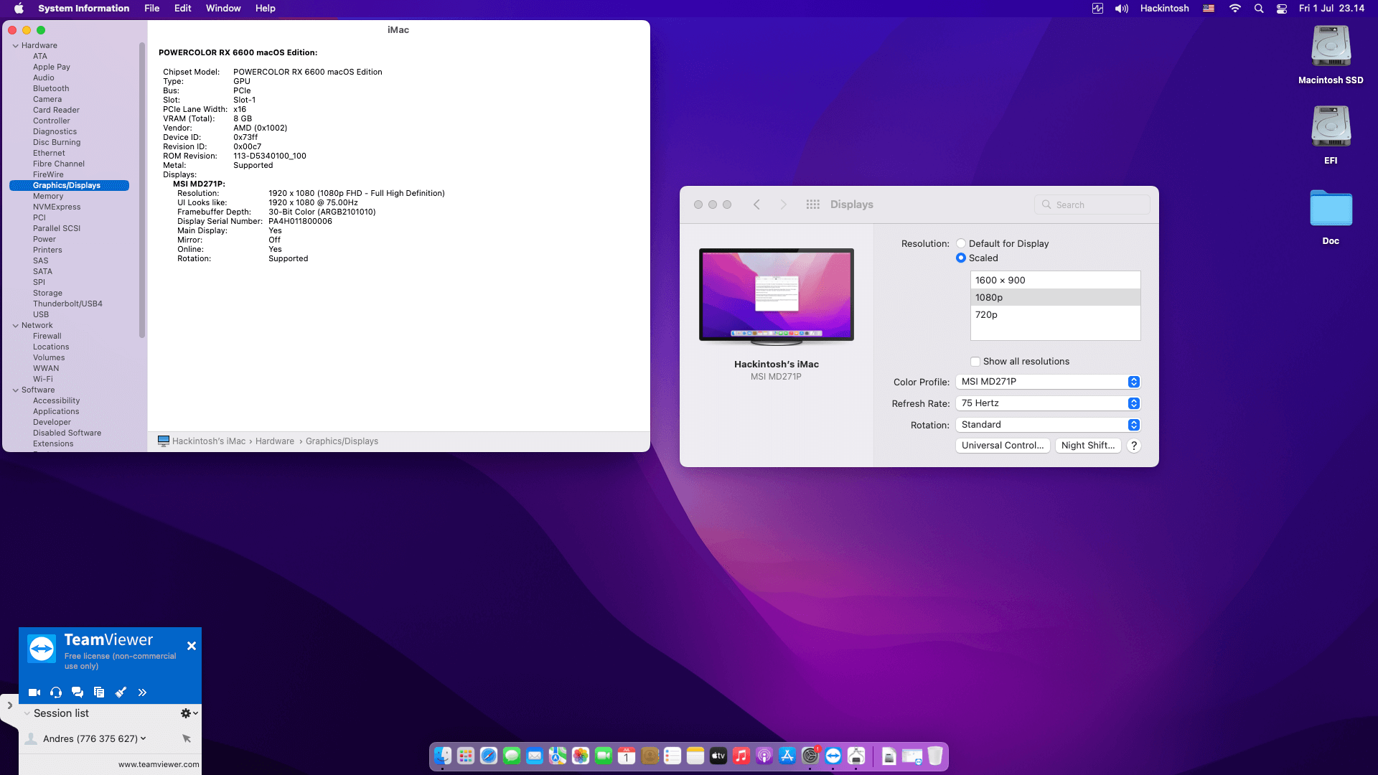1378x775 pixels.
Task: Open the File menu
Action: (x=152, y=9)
